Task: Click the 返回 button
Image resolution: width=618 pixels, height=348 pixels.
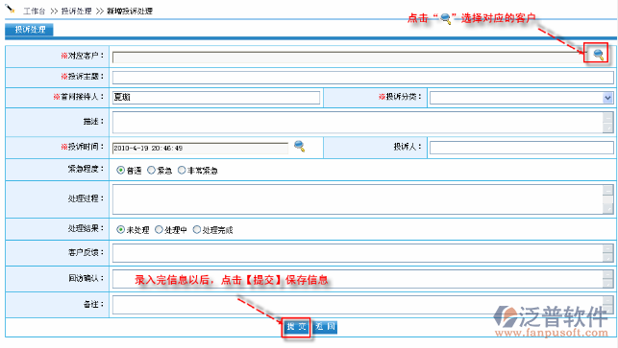Action: pos(325,327)
